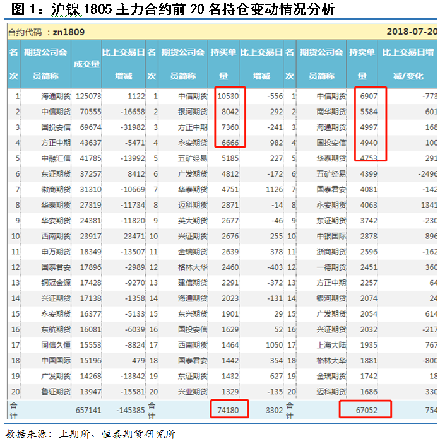Click the 持买单量 column header
440x439 pixels.
click(223, 64)
